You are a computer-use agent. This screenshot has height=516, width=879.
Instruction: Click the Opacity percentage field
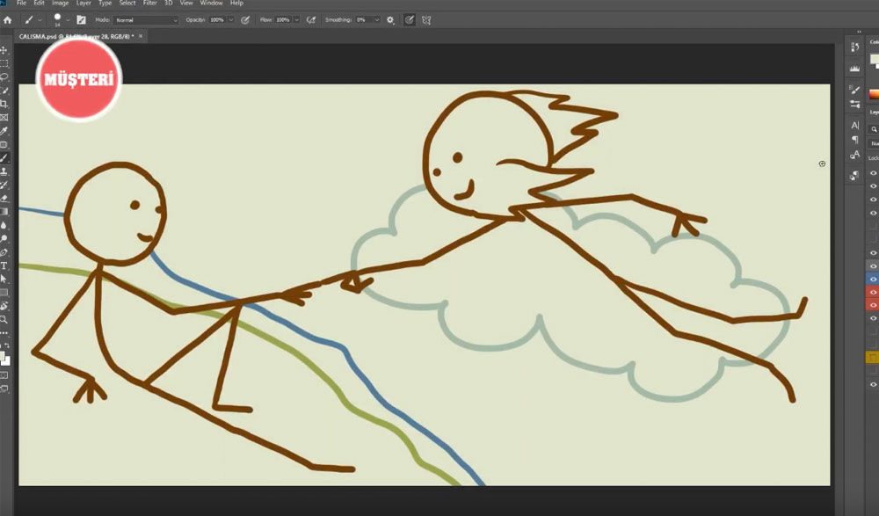click(x=217, y=20)
